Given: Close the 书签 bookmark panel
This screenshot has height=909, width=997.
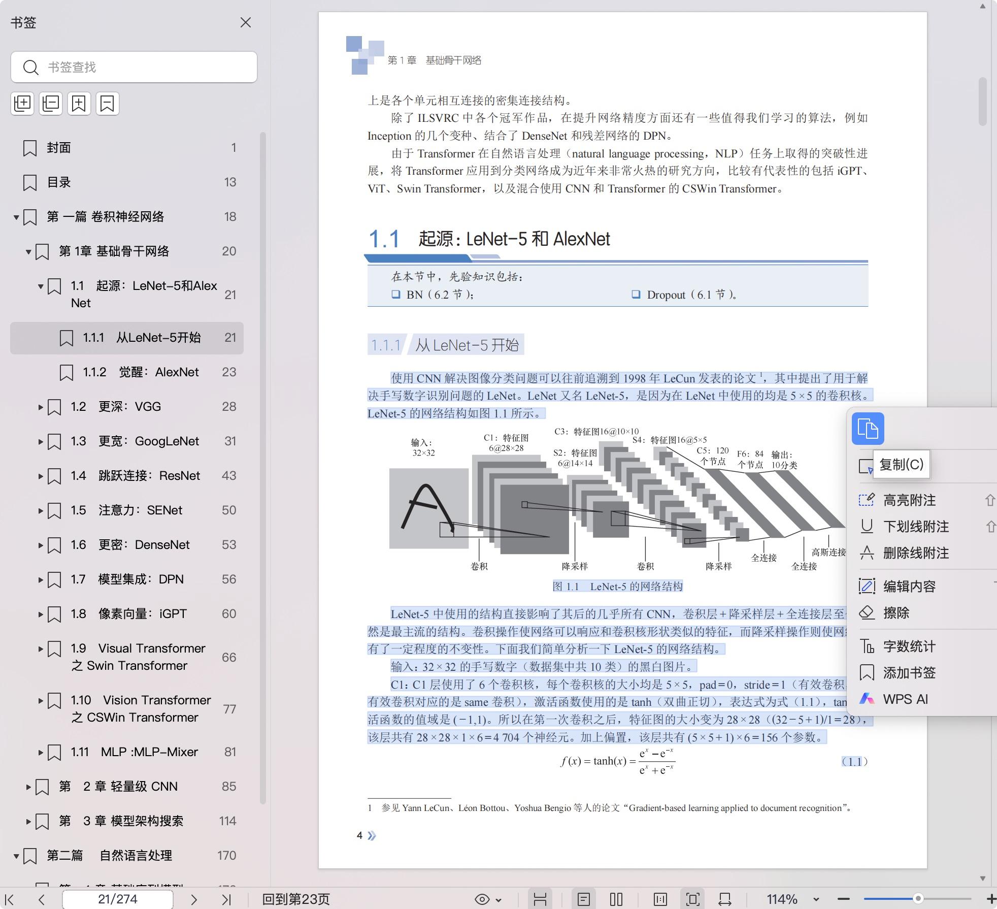Looking at the screenshot, I should [246, 22].
